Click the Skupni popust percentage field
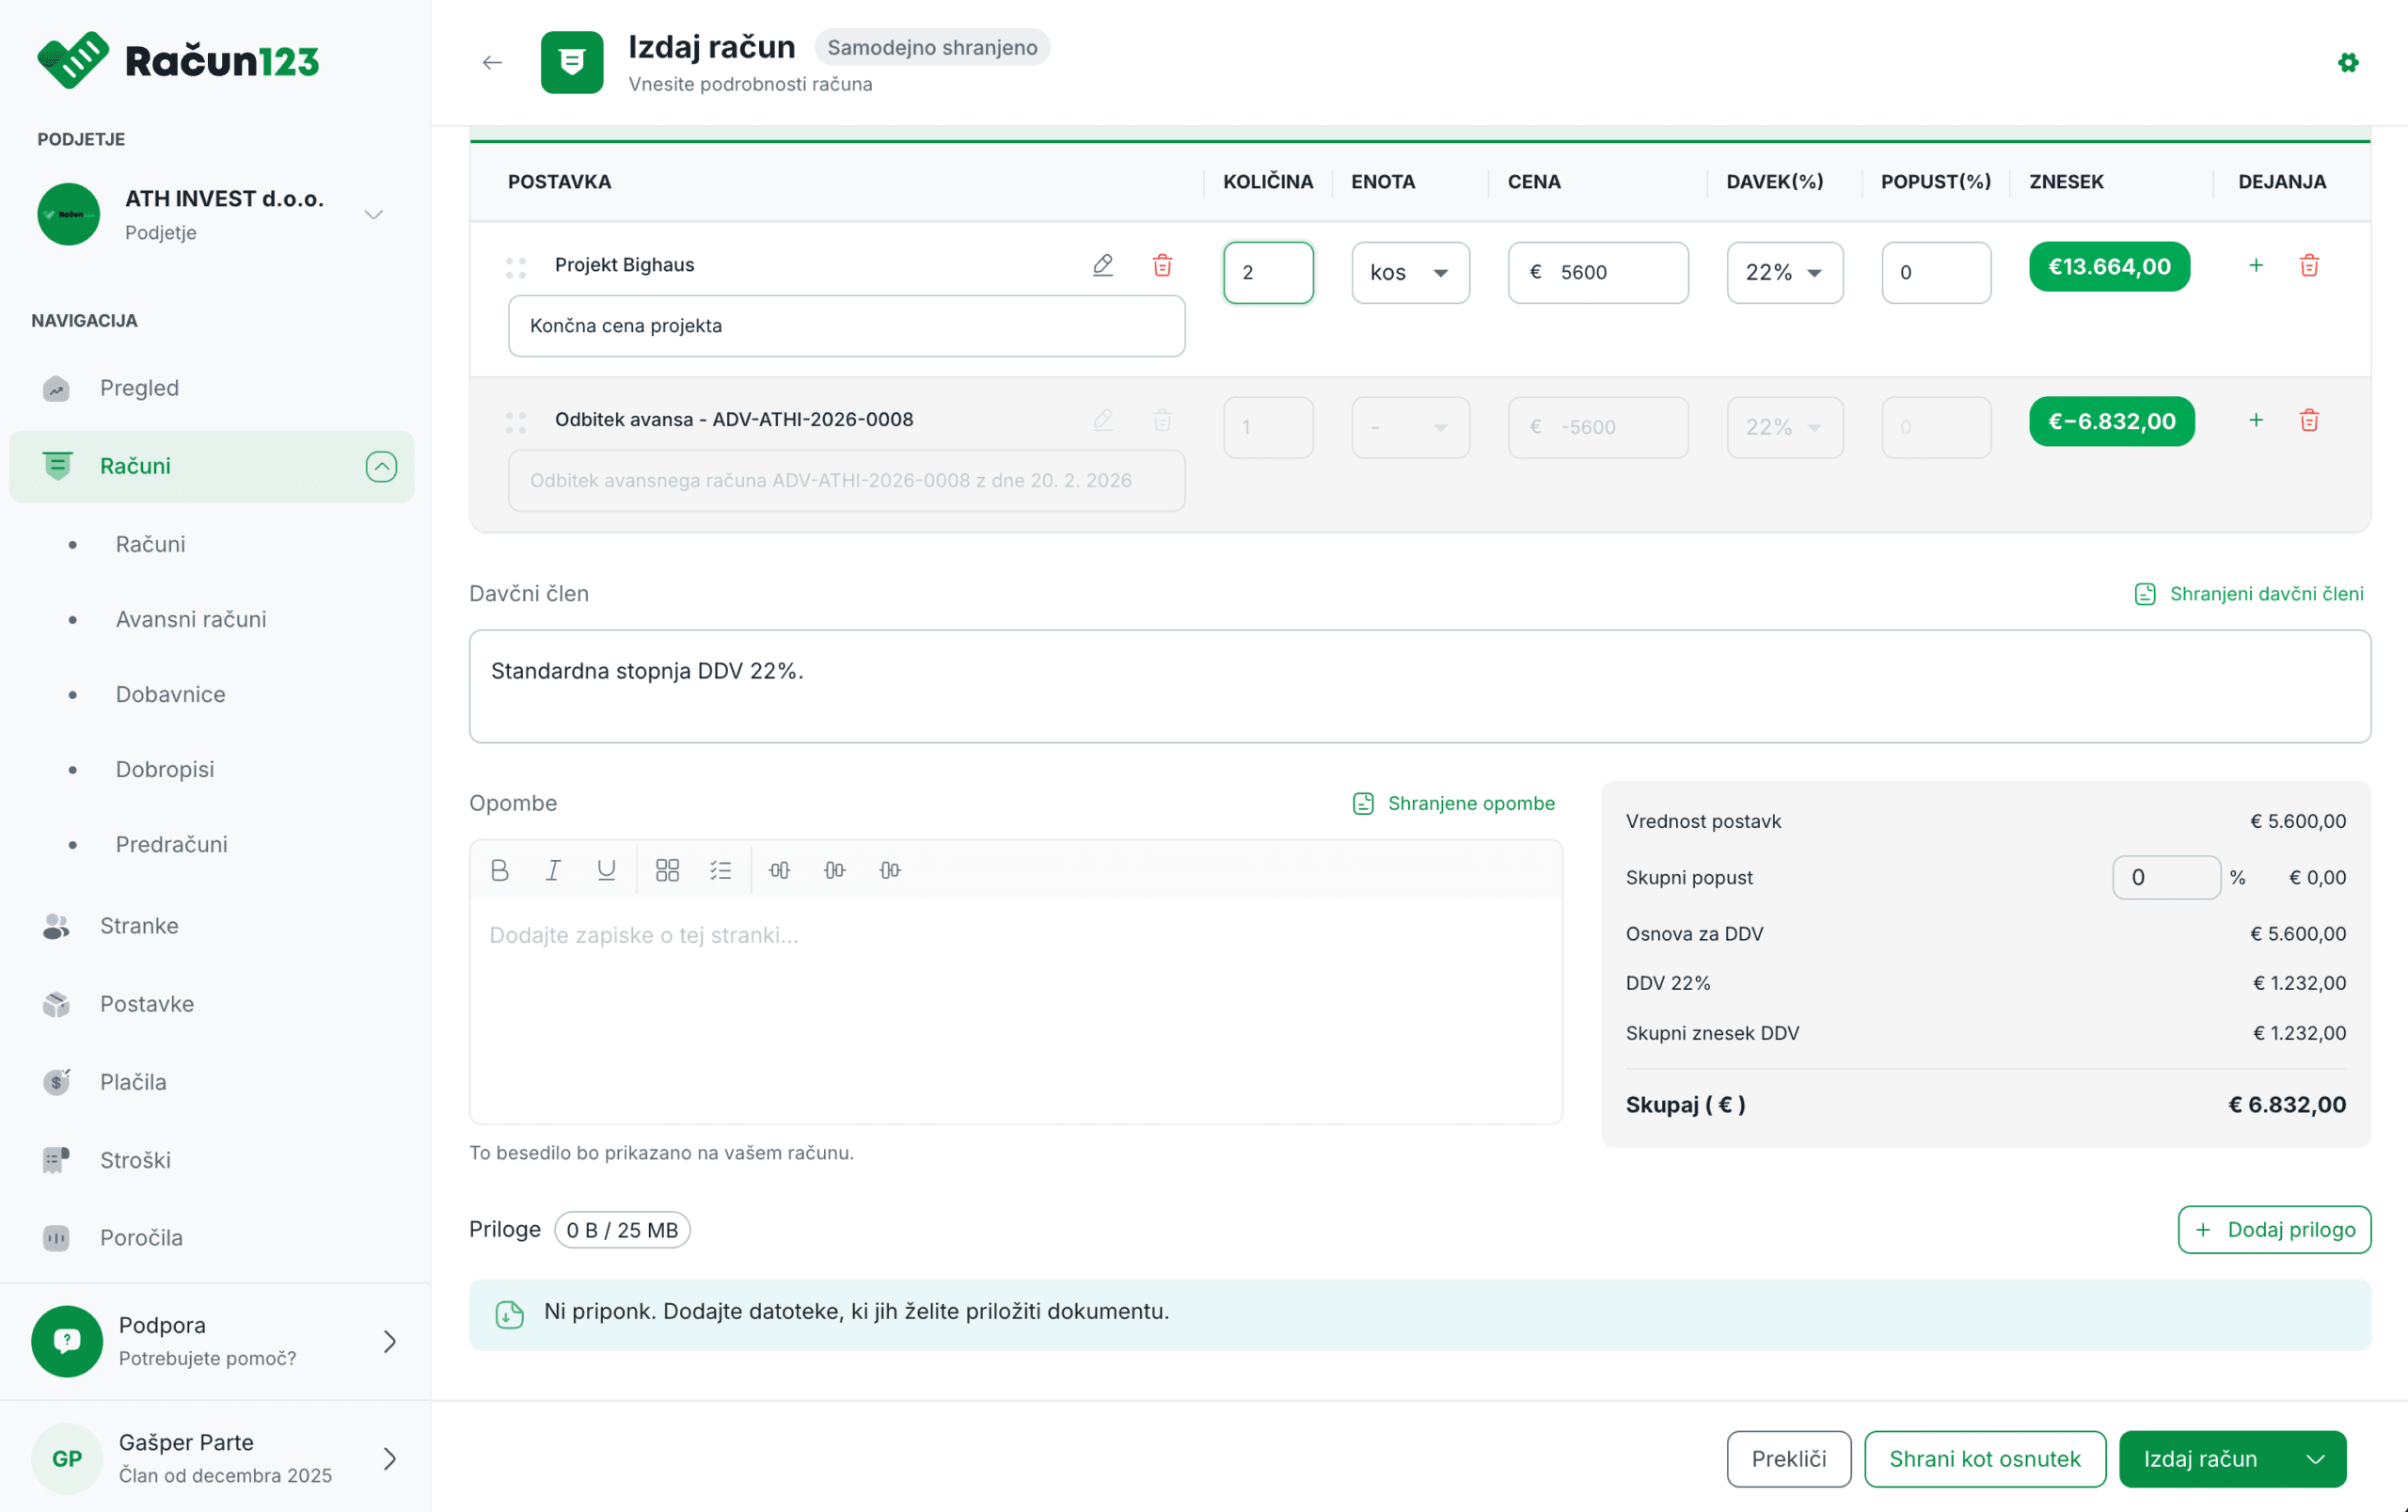2408x1512 pixels. coord(2165,877)
